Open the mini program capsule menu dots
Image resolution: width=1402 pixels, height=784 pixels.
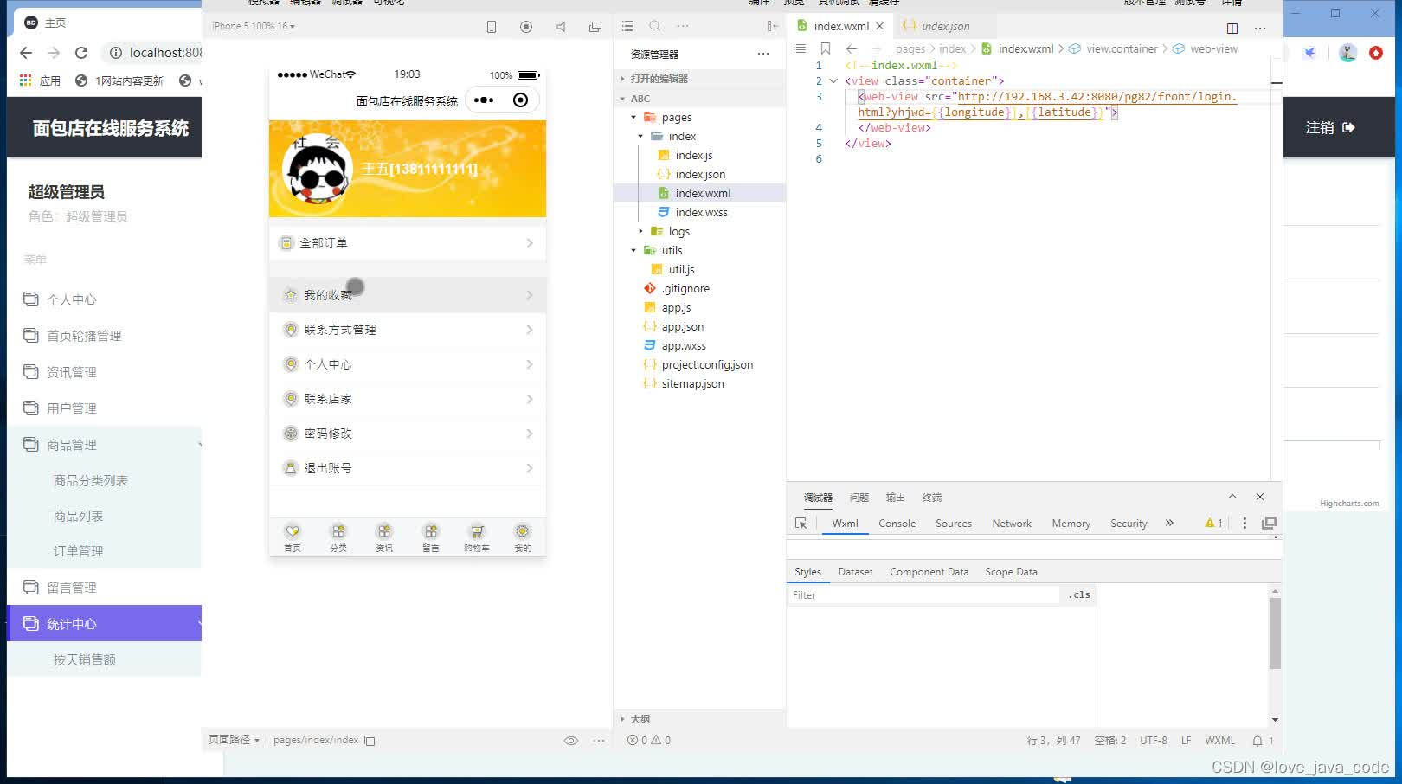click(x=484, y=100)
